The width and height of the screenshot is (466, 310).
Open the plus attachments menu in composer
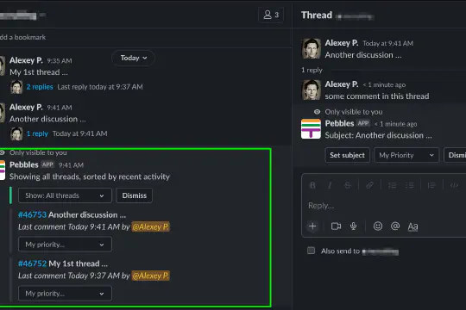(x=312, y=226)
